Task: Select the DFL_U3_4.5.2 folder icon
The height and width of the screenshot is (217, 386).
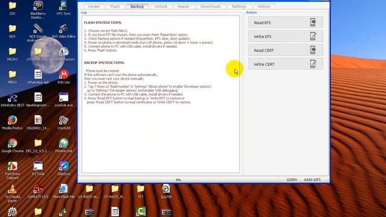Action: click(38, 146)
